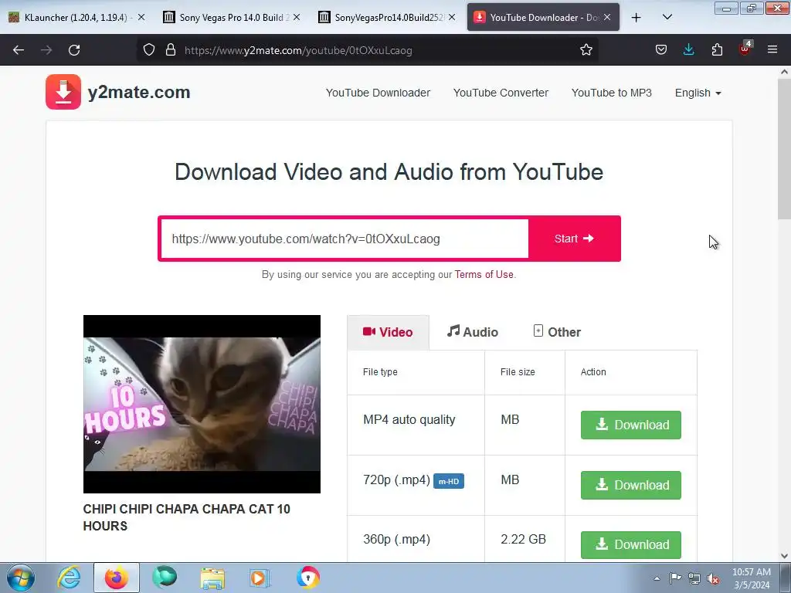Image resolution: width=791 pixels, height=593 pixels.
Task: Expand the English language dropdown
Action: [x=698, y=93]
